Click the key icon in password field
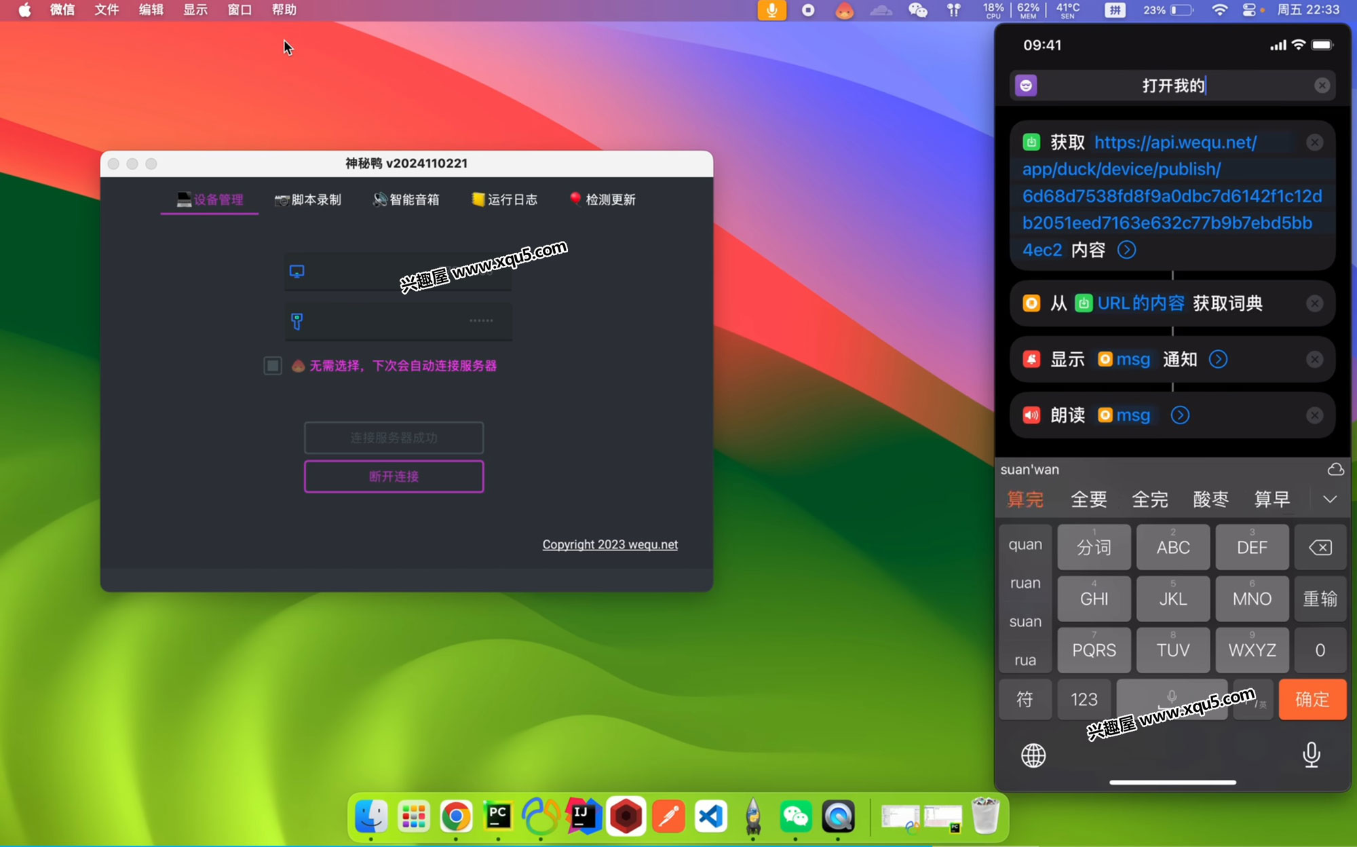This screenshot has height=847, width=1357. point(297,321)
